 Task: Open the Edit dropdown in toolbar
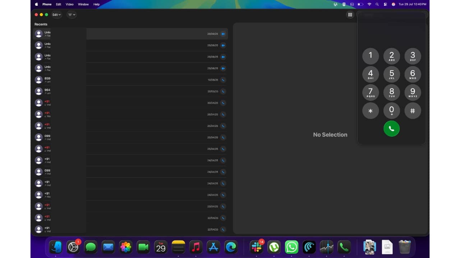pos(57,15)
